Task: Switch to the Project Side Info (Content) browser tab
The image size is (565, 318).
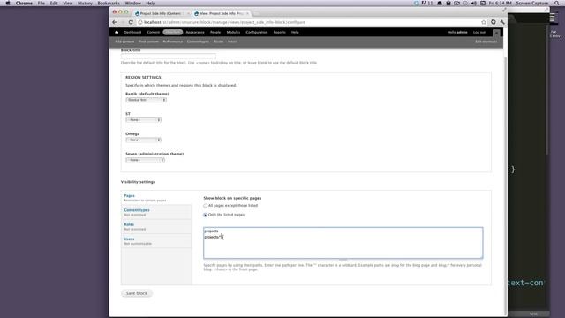Action: point(161,14)
